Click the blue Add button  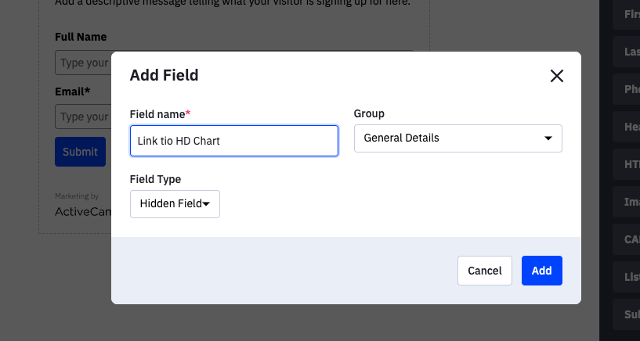coord(541,271)
